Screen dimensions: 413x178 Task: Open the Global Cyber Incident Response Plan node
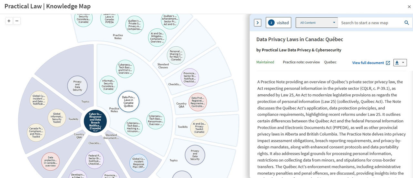(x=138, y=163)
